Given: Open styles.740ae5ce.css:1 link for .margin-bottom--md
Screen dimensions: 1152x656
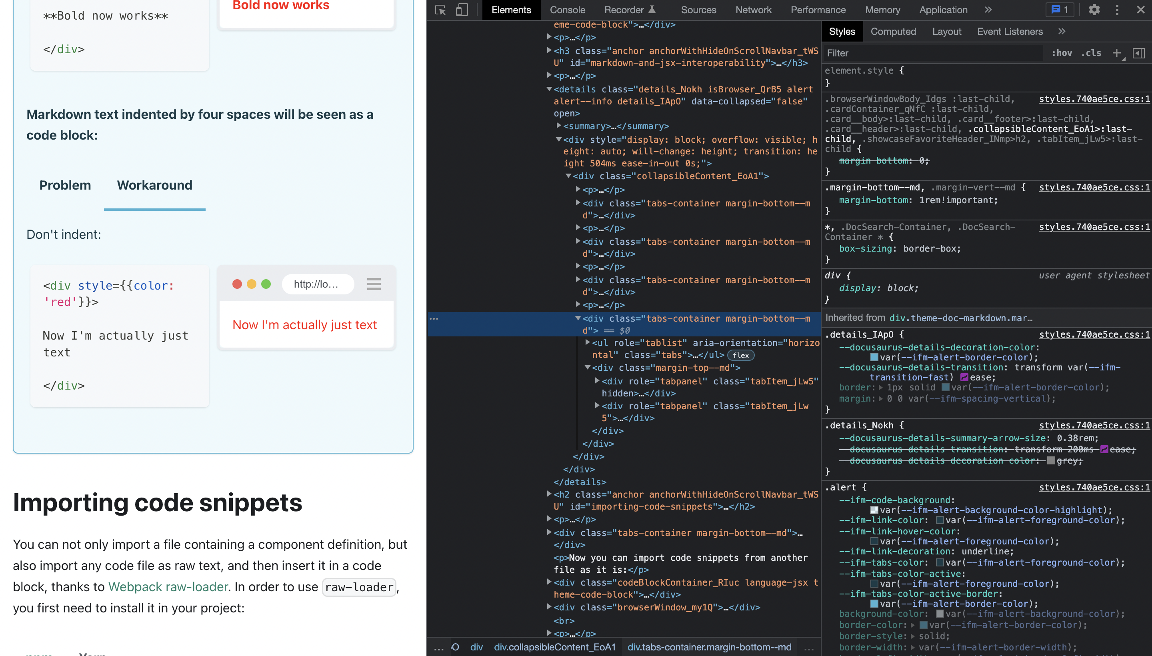Looking at the screenshot, I should tap(1094, 188).
